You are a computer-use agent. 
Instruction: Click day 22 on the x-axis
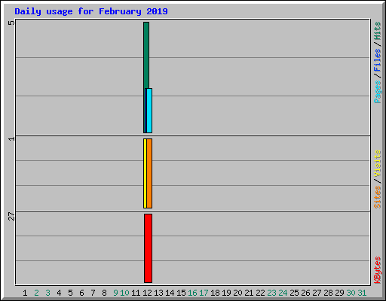point(260,293)
